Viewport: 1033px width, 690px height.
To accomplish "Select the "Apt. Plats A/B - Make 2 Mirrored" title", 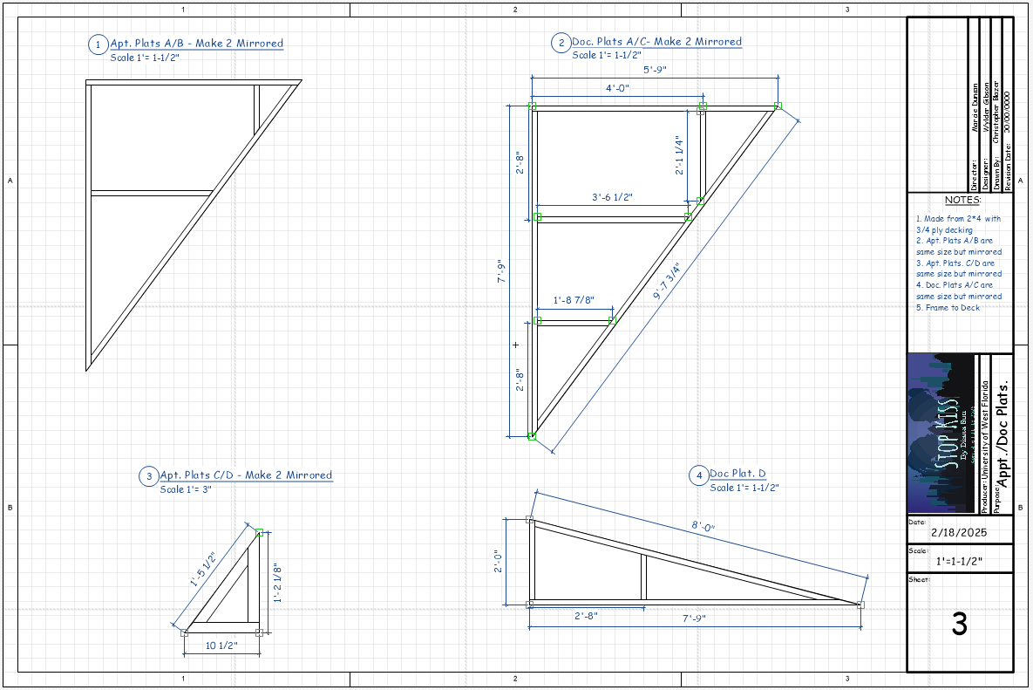I will pyautogui.click(x=196, y=44).
